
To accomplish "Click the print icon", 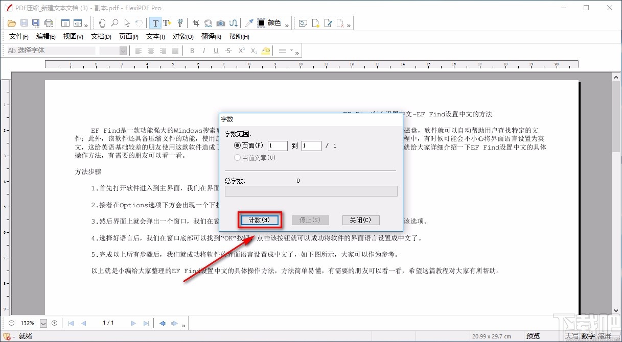I will tap(49, 23).
